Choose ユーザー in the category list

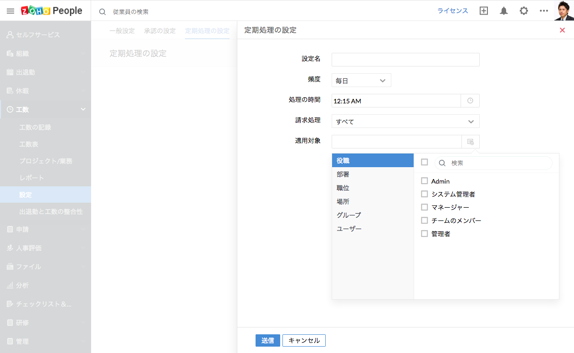pos(349,229)
